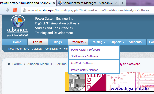154x94 pixels.
Task: Open the Blogs navigation tab
Action: click(x=58, y=42)
